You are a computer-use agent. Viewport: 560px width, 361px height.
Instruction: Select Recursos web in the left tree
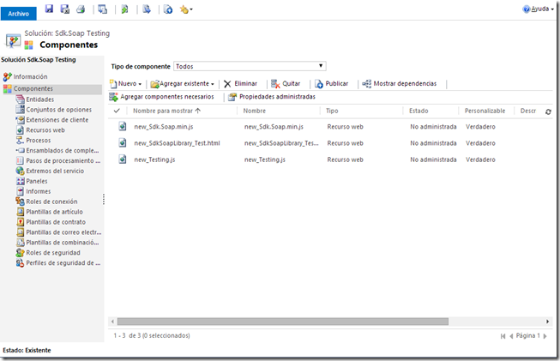[45, 130]
